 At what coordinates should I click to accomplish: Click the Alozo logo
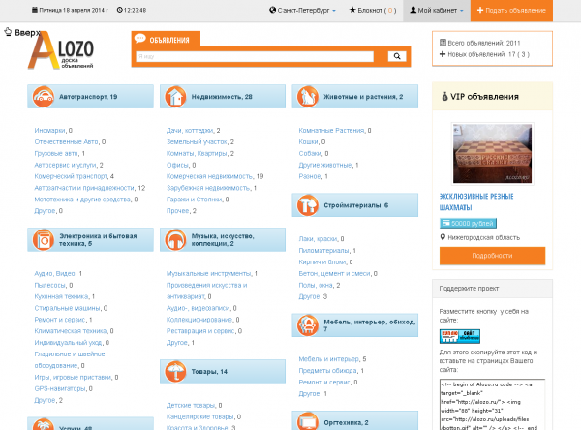click(x=64, y=53)
